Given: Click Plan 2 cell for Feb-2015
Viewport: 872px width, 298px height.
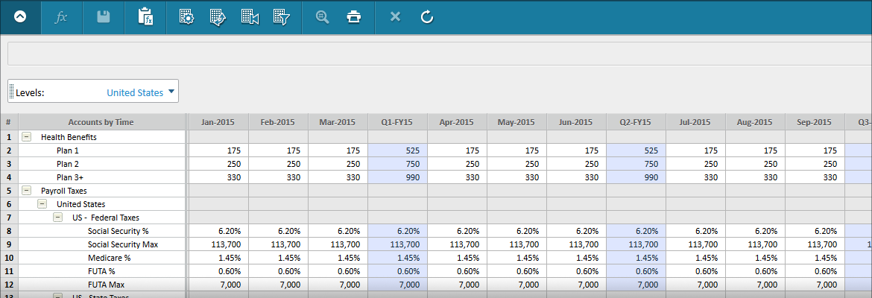Looking at the screenshot, I should pyautogui.click(x=278, y=164).
